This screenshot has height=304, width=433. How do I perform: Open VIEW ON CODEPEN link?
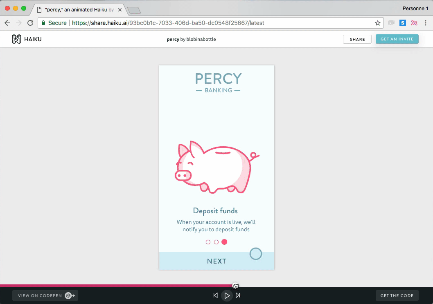tap(45, 295)
